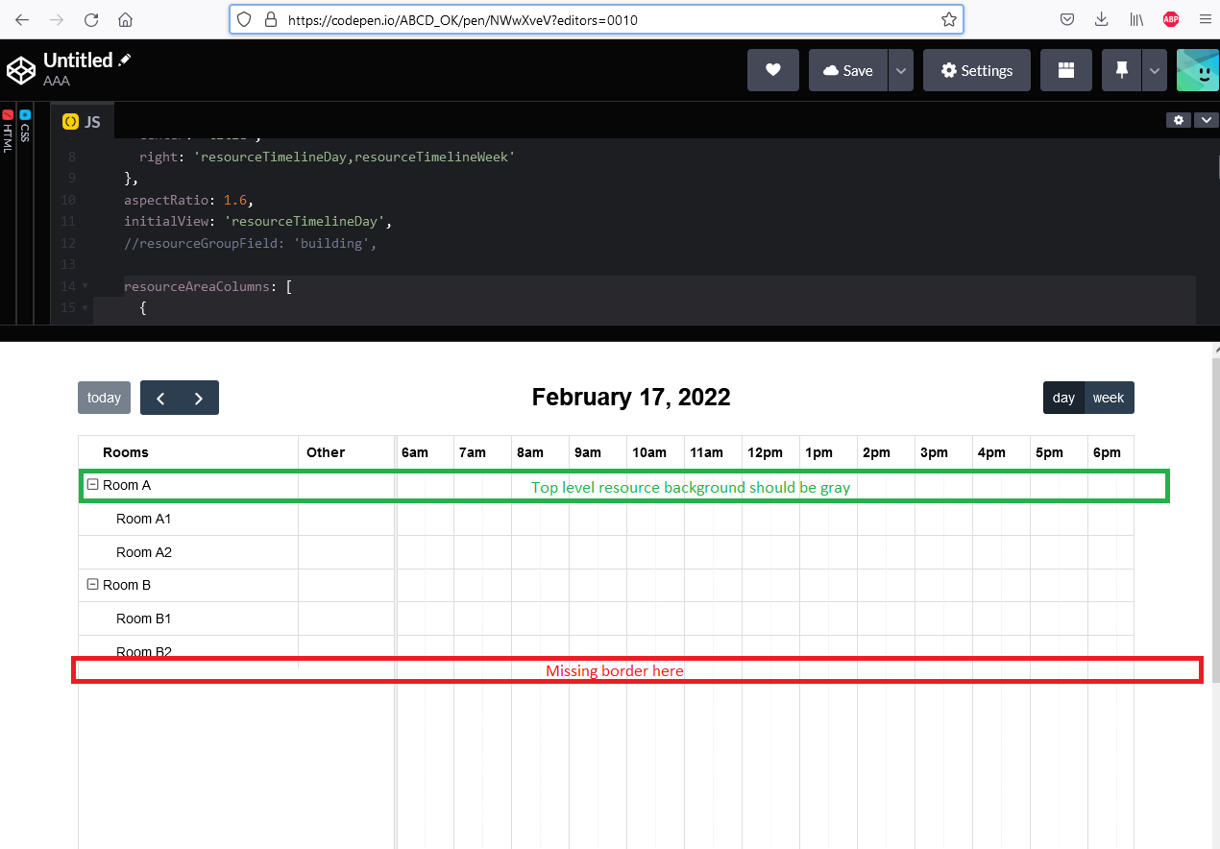
Task: Open the Save button dropdown arrow
Action: [900, 70]
